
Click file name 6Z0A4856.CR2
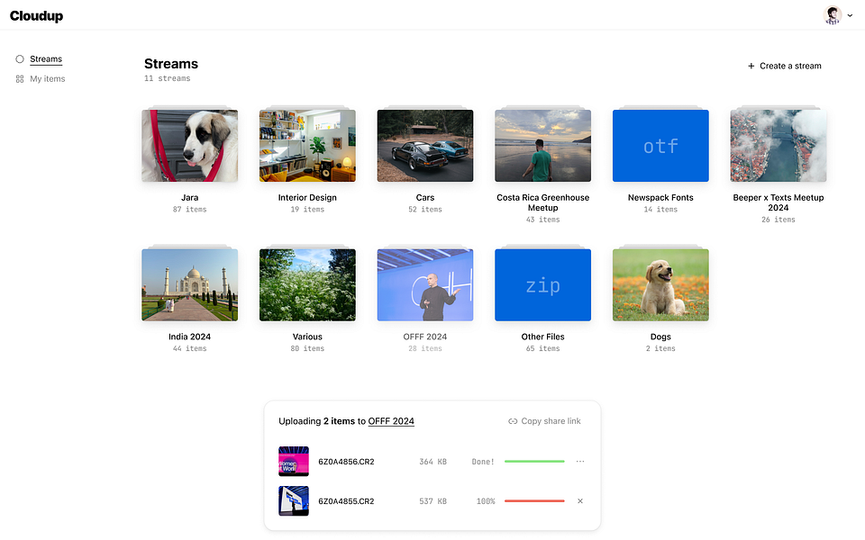coord(346,462)
